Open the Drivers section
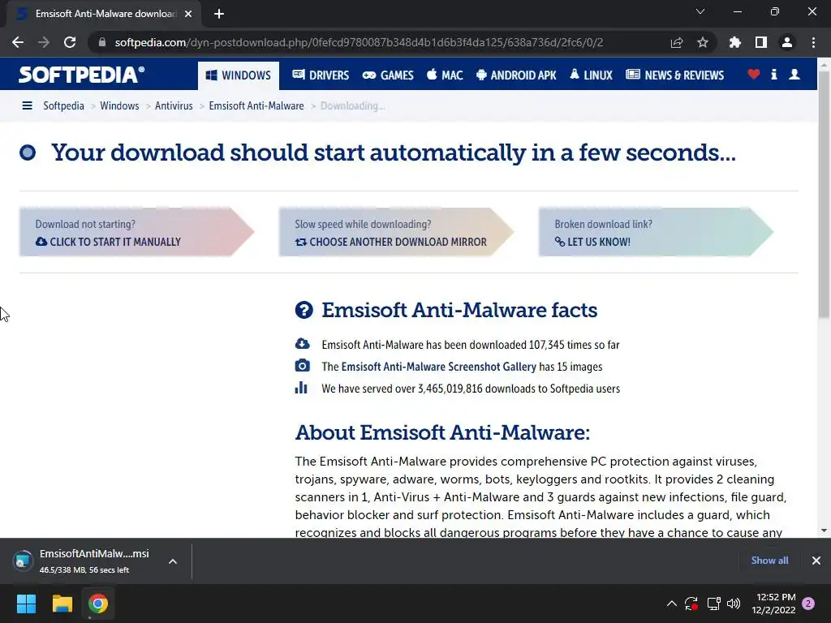Image resolution: width=831 pixels, height=623 pixels. (321, 75)
